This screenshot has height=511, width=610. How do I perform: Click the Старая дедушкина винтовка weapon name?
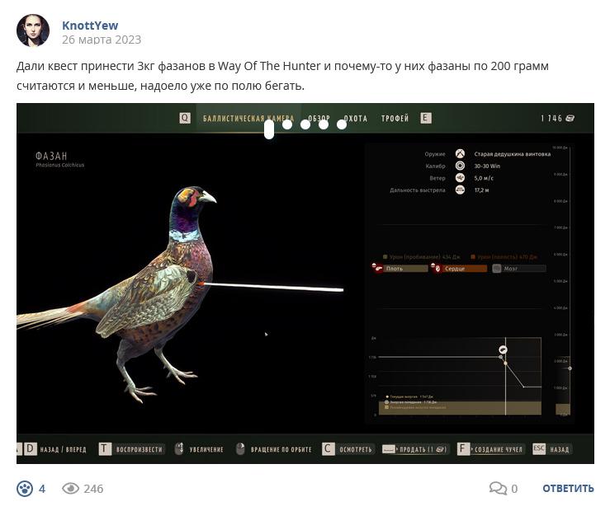point(513,154)
